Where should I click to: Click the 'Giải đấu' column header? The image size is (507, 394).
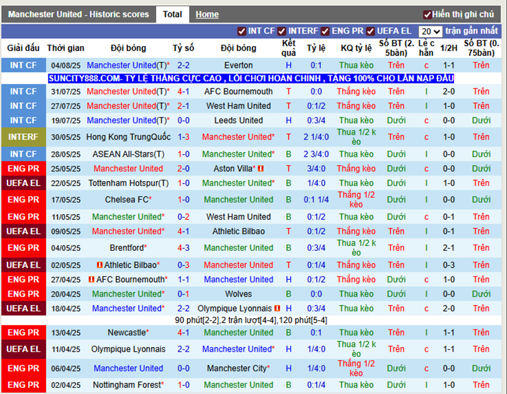pos(23,48)
